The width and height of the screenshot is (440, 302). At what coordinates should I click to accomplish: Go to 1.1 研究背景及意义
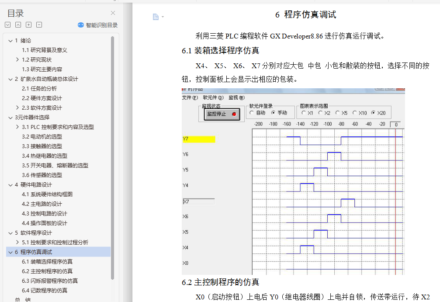tap(45, 50)
